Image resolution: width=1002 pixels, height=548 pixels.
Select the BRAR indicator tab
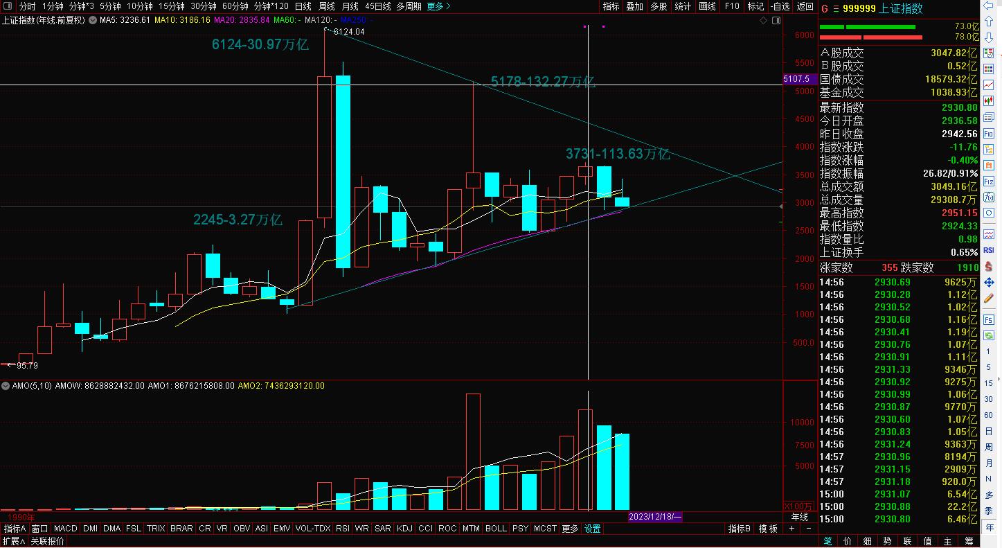181,529
